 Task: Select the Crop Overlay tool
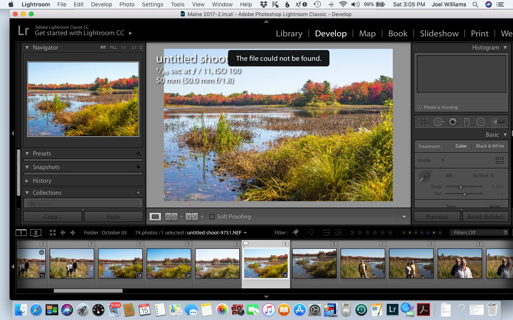tap(423, 122)
